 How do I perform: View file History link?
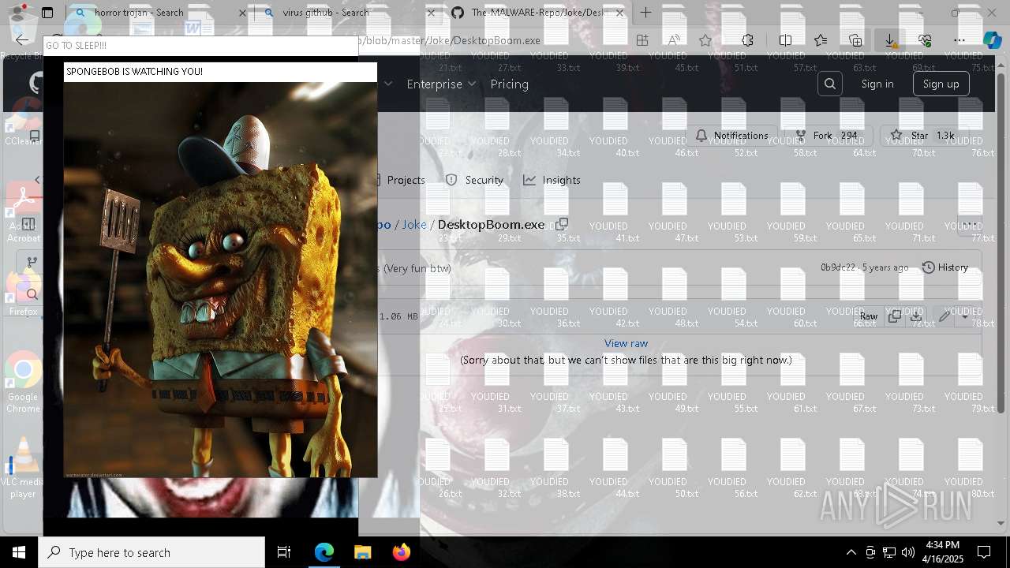(x=945, y=267)
